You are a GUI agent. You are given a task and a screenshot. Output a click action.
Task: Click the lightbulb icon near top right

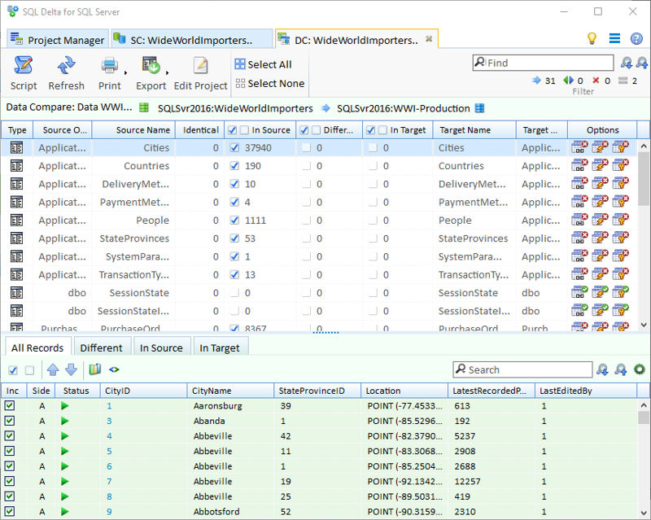tap(592, 38)
